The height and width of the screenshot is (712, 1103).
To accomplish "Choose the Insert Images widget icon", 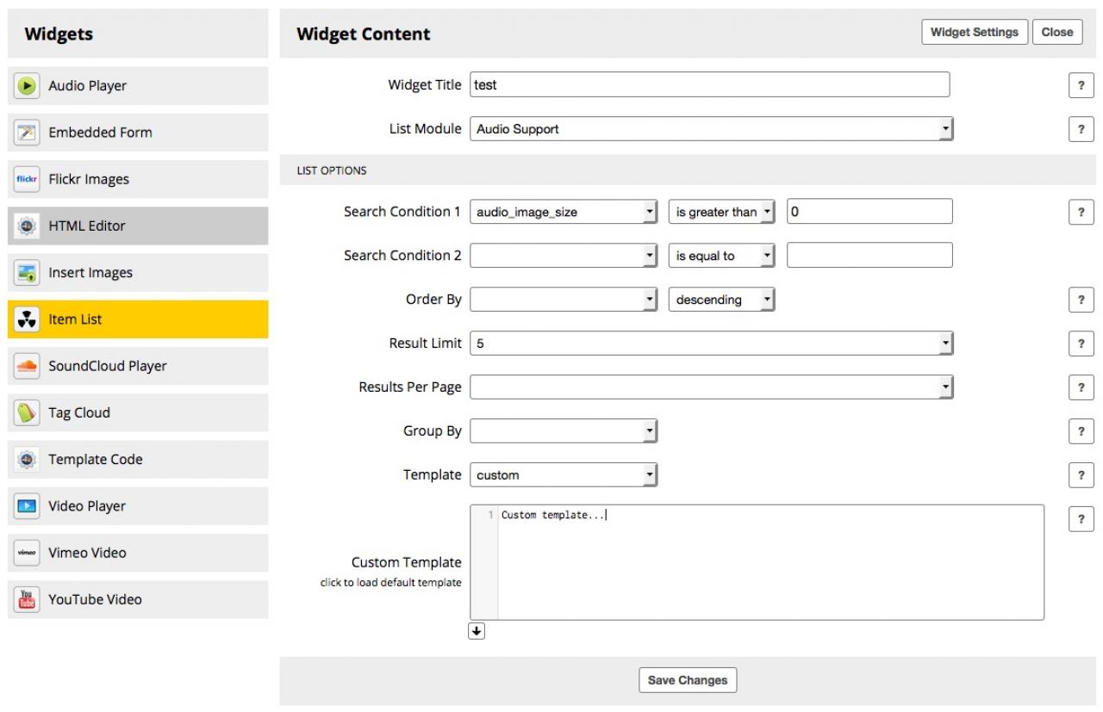I will coord(27,273).
